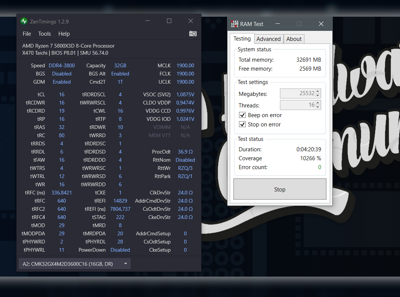
Task: Click the Free memory value 2569 MB
Action: click(x=310, y=69)
